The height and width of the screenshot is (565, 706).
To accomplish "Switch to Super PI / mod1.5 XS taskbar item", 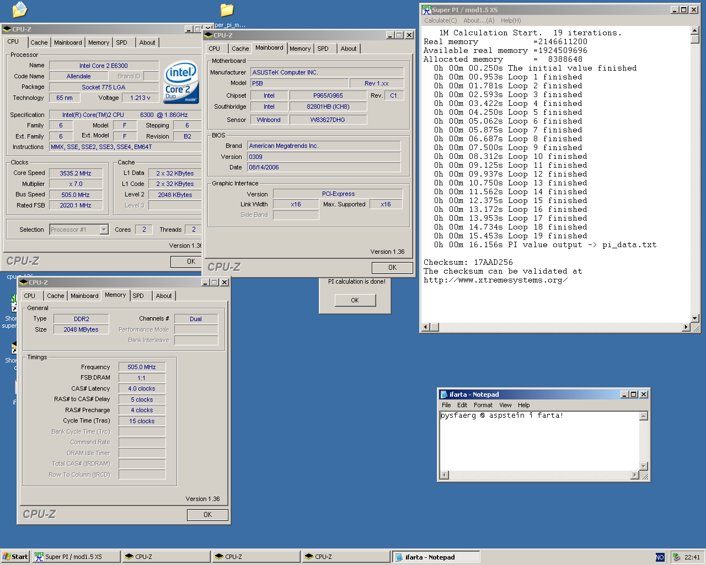I will click(76, 557).
